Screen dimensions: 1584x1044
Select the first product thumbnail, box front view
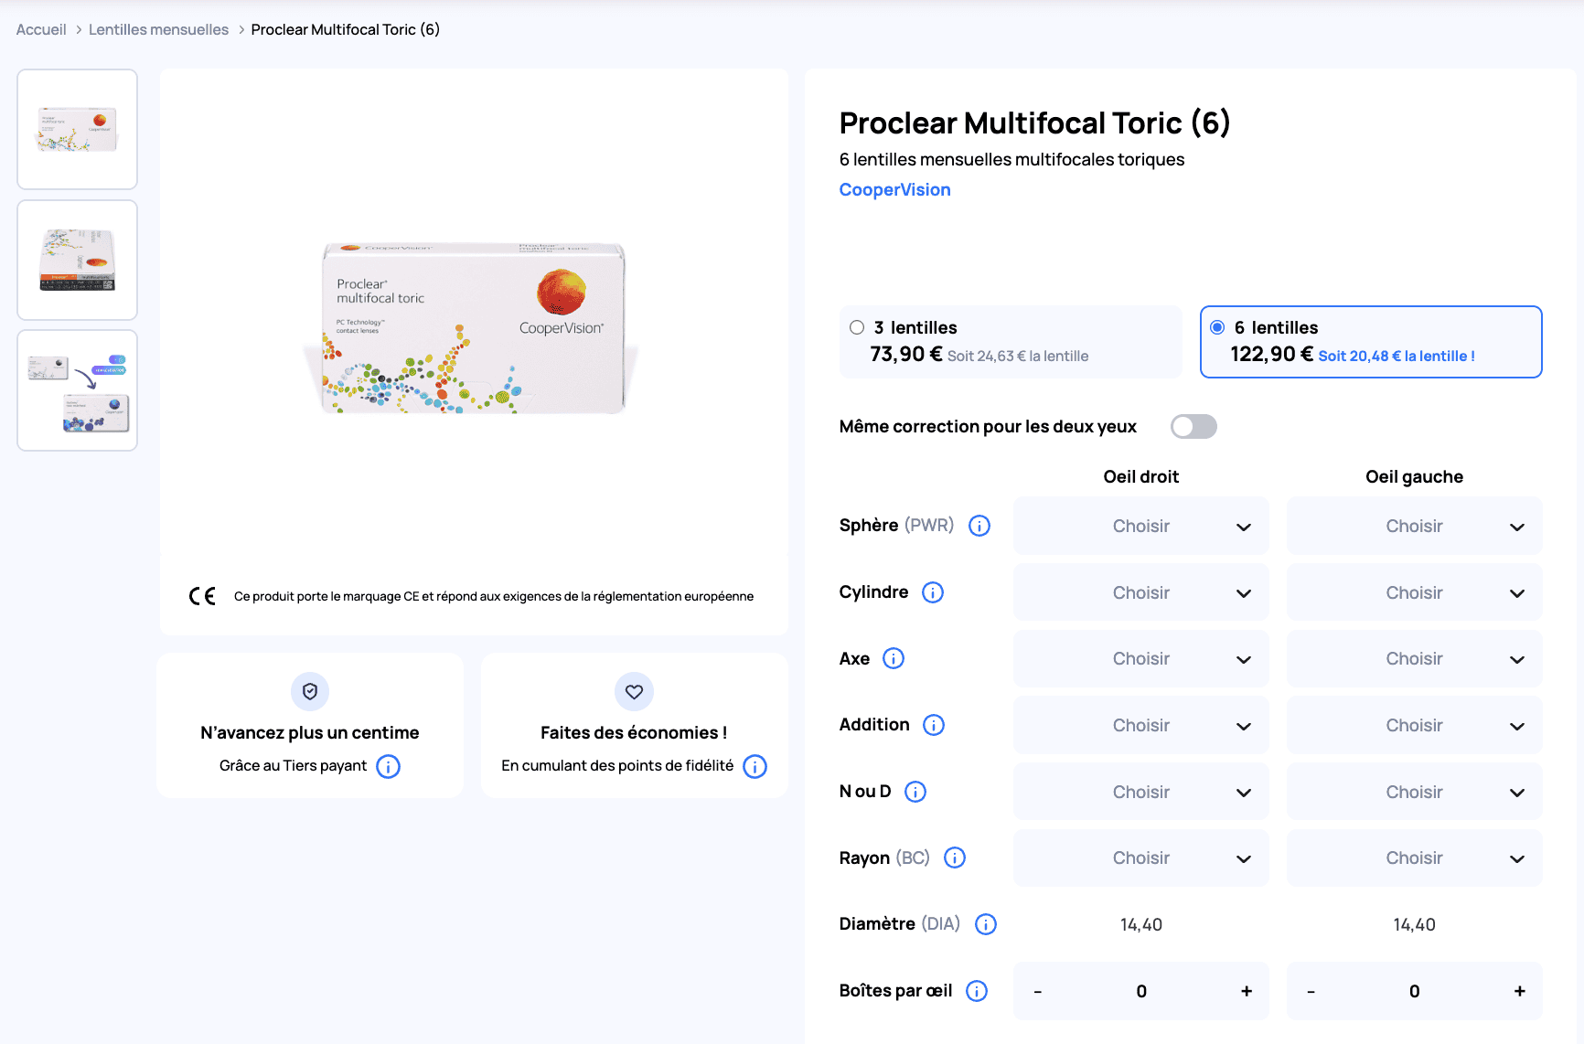coord(78,129)
